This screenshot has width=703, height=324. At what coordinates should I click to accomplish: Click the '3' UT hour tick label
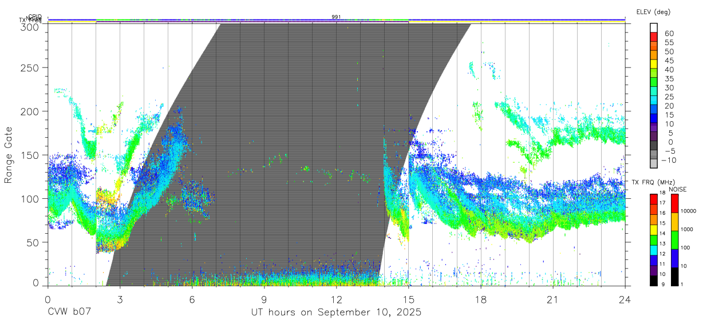[120, 299]
